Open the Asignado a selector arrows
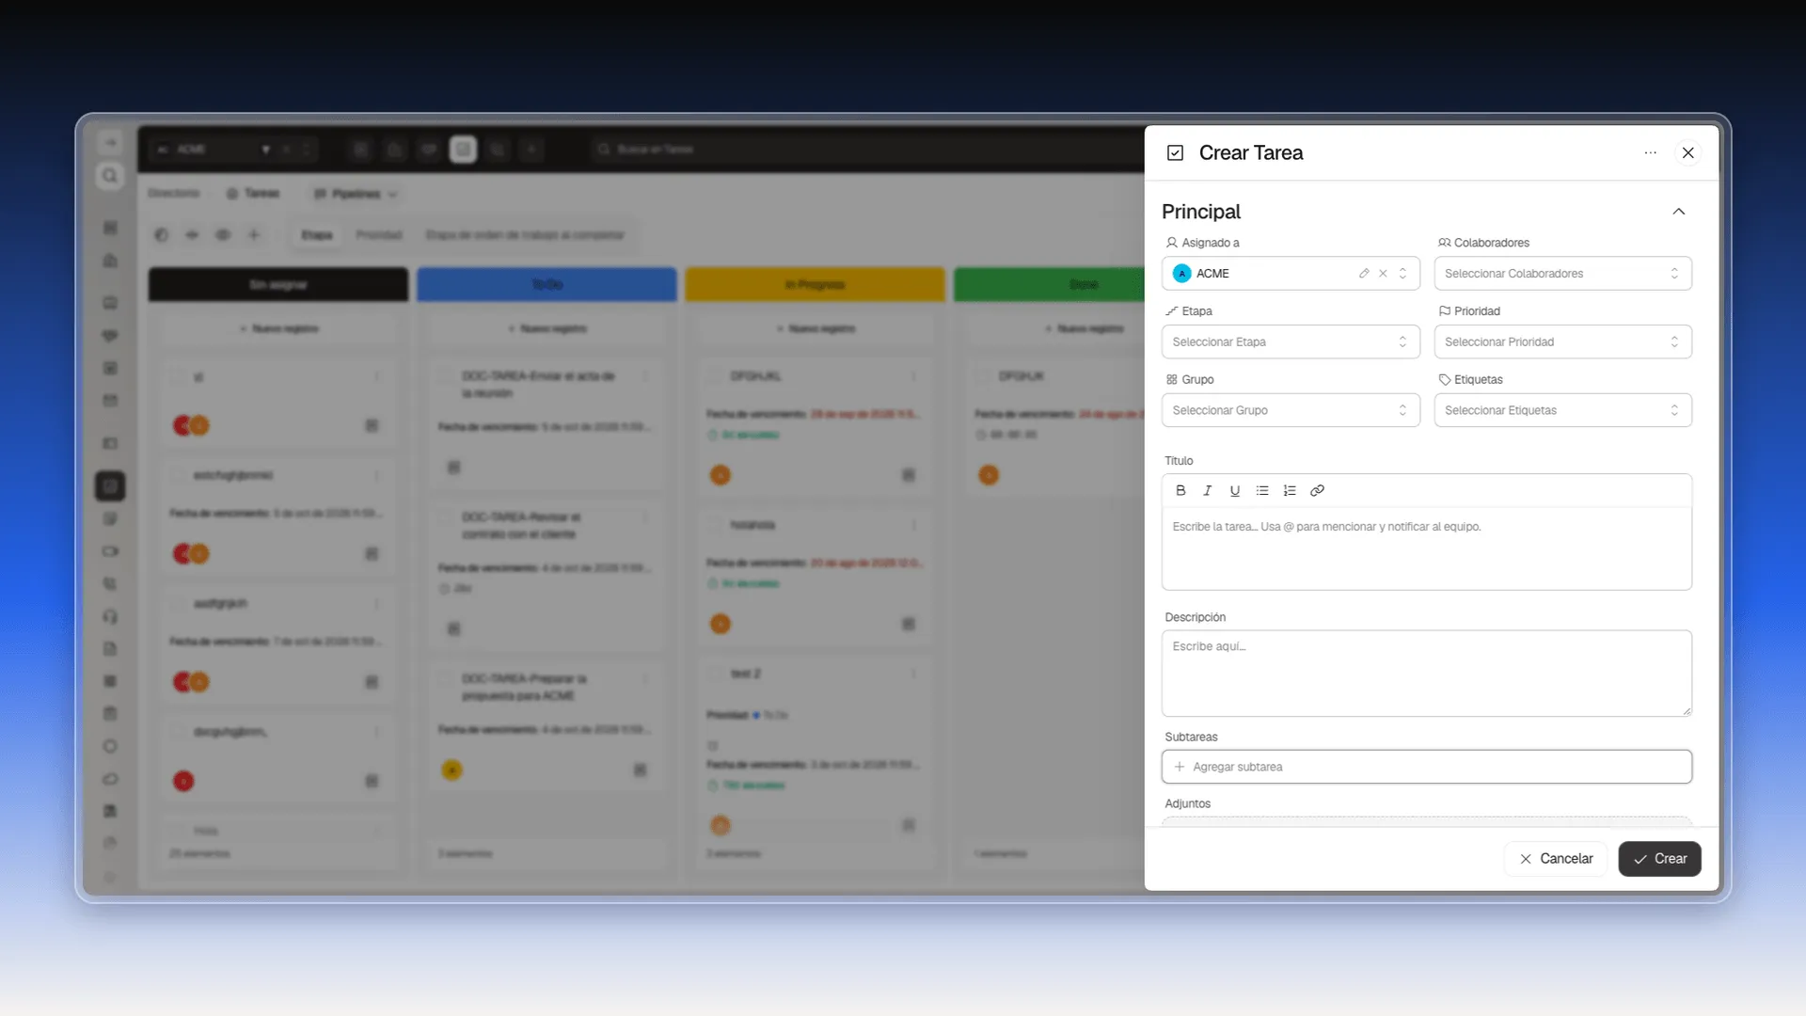The image size is (1806, 1016). click(x=1402, y=274)
